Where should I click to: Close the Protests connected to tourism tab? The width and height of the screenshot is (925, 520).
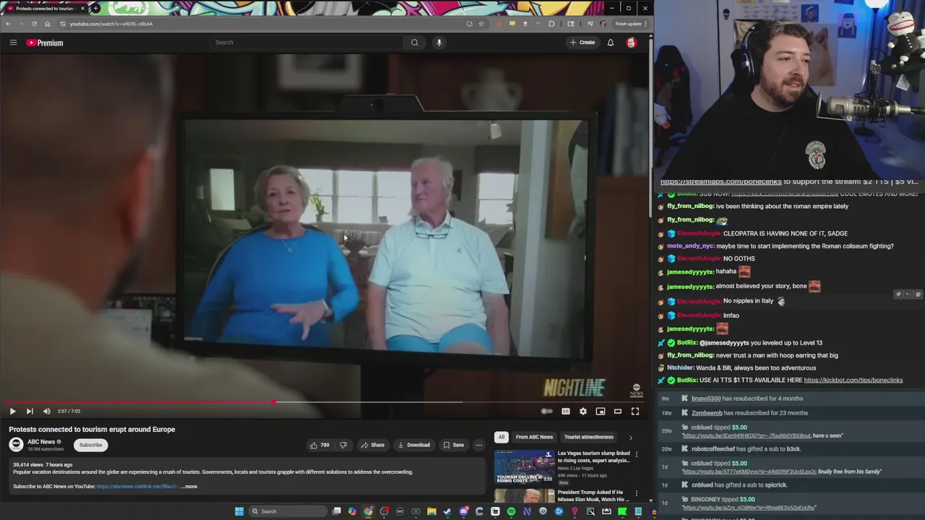82,8
